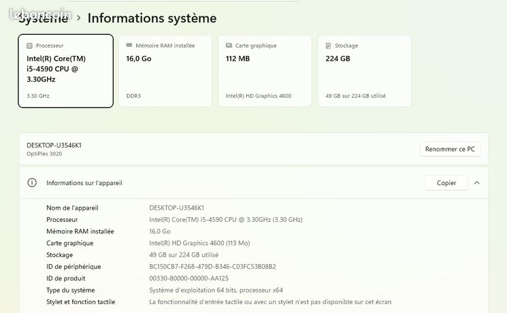Click the breadcrumb arrow before Informations système
507x313 pixels.
pos(78,18)
